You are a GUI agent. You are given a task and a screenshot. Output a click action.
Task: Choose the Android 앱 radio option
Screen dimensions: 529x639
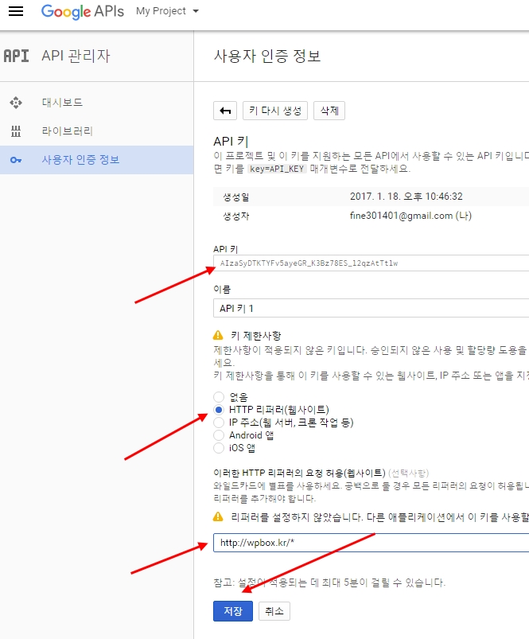click(x=219, y=435)
